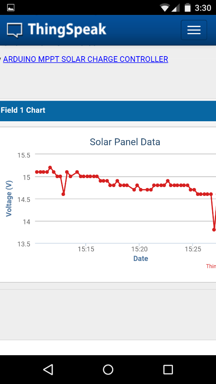Tap the Date axis label under the chart
The width and height of the screenshot is (216, 384).
click(141, 258)
